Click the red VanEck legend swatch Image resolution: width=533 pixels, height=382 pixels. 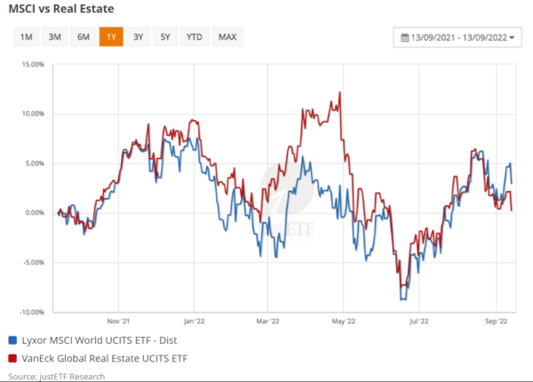(x=12, y=358)
